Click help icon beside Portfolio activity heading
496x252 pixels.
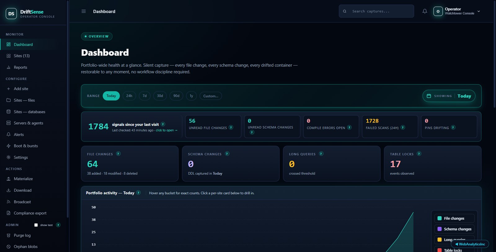coord(138,193)
